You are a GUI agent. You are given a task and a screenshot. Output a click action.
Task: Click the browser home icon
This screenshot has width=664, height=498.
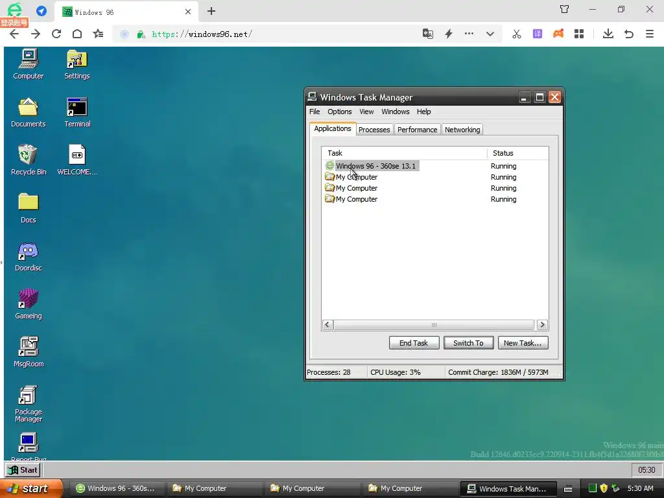point(77,34)
